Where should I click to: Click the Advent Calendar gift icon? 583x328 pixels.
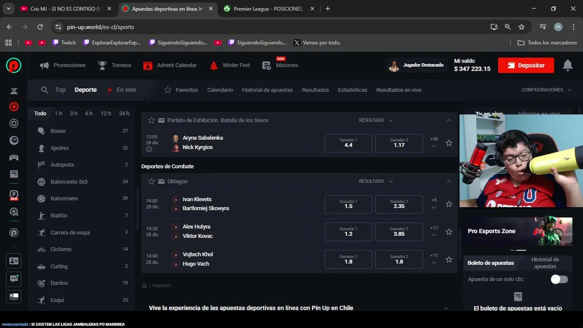(x=147, y=65)
